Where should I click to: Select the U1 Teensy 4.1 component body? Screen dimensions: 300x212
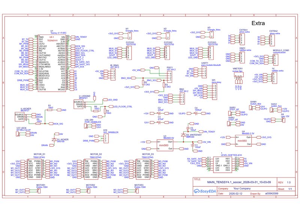(x=52, y=63)
